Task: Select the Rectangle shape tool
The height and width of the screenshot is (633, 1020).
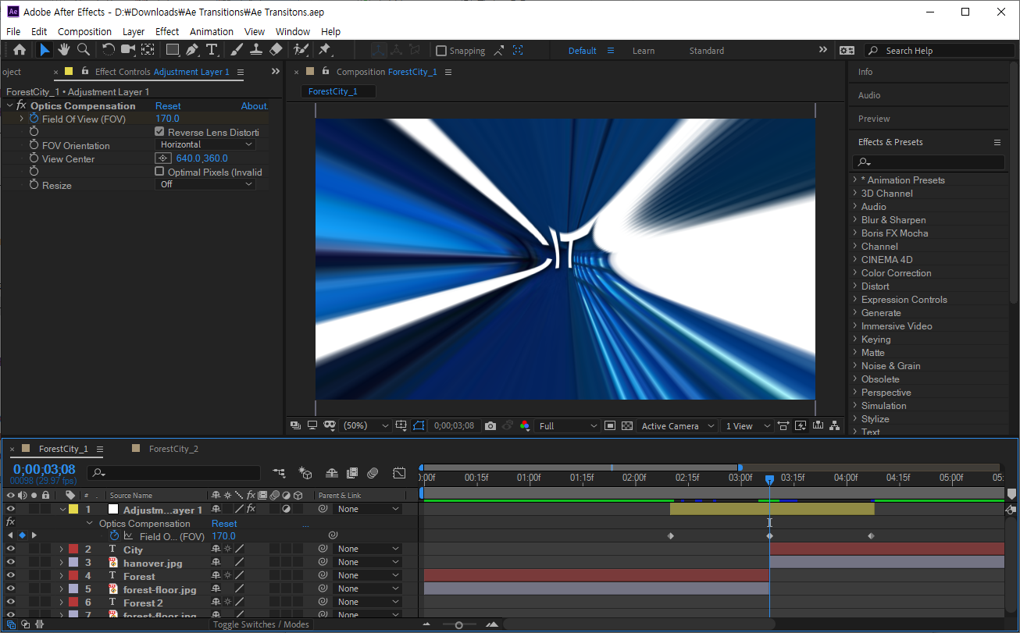Action: 173,50
